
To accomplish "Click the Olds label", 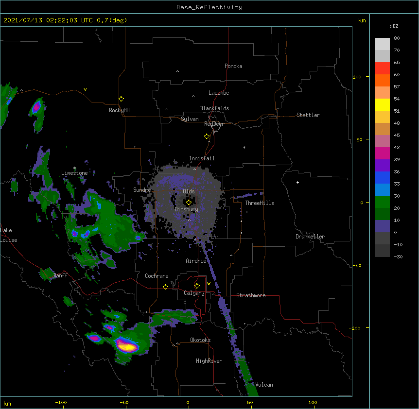I will (x=189, y=191).
